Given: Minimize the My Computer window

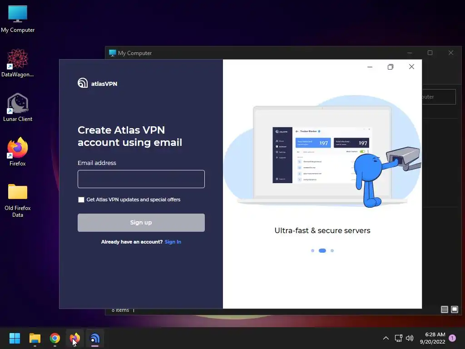Looking at the screenshot, I should (410, 53).
